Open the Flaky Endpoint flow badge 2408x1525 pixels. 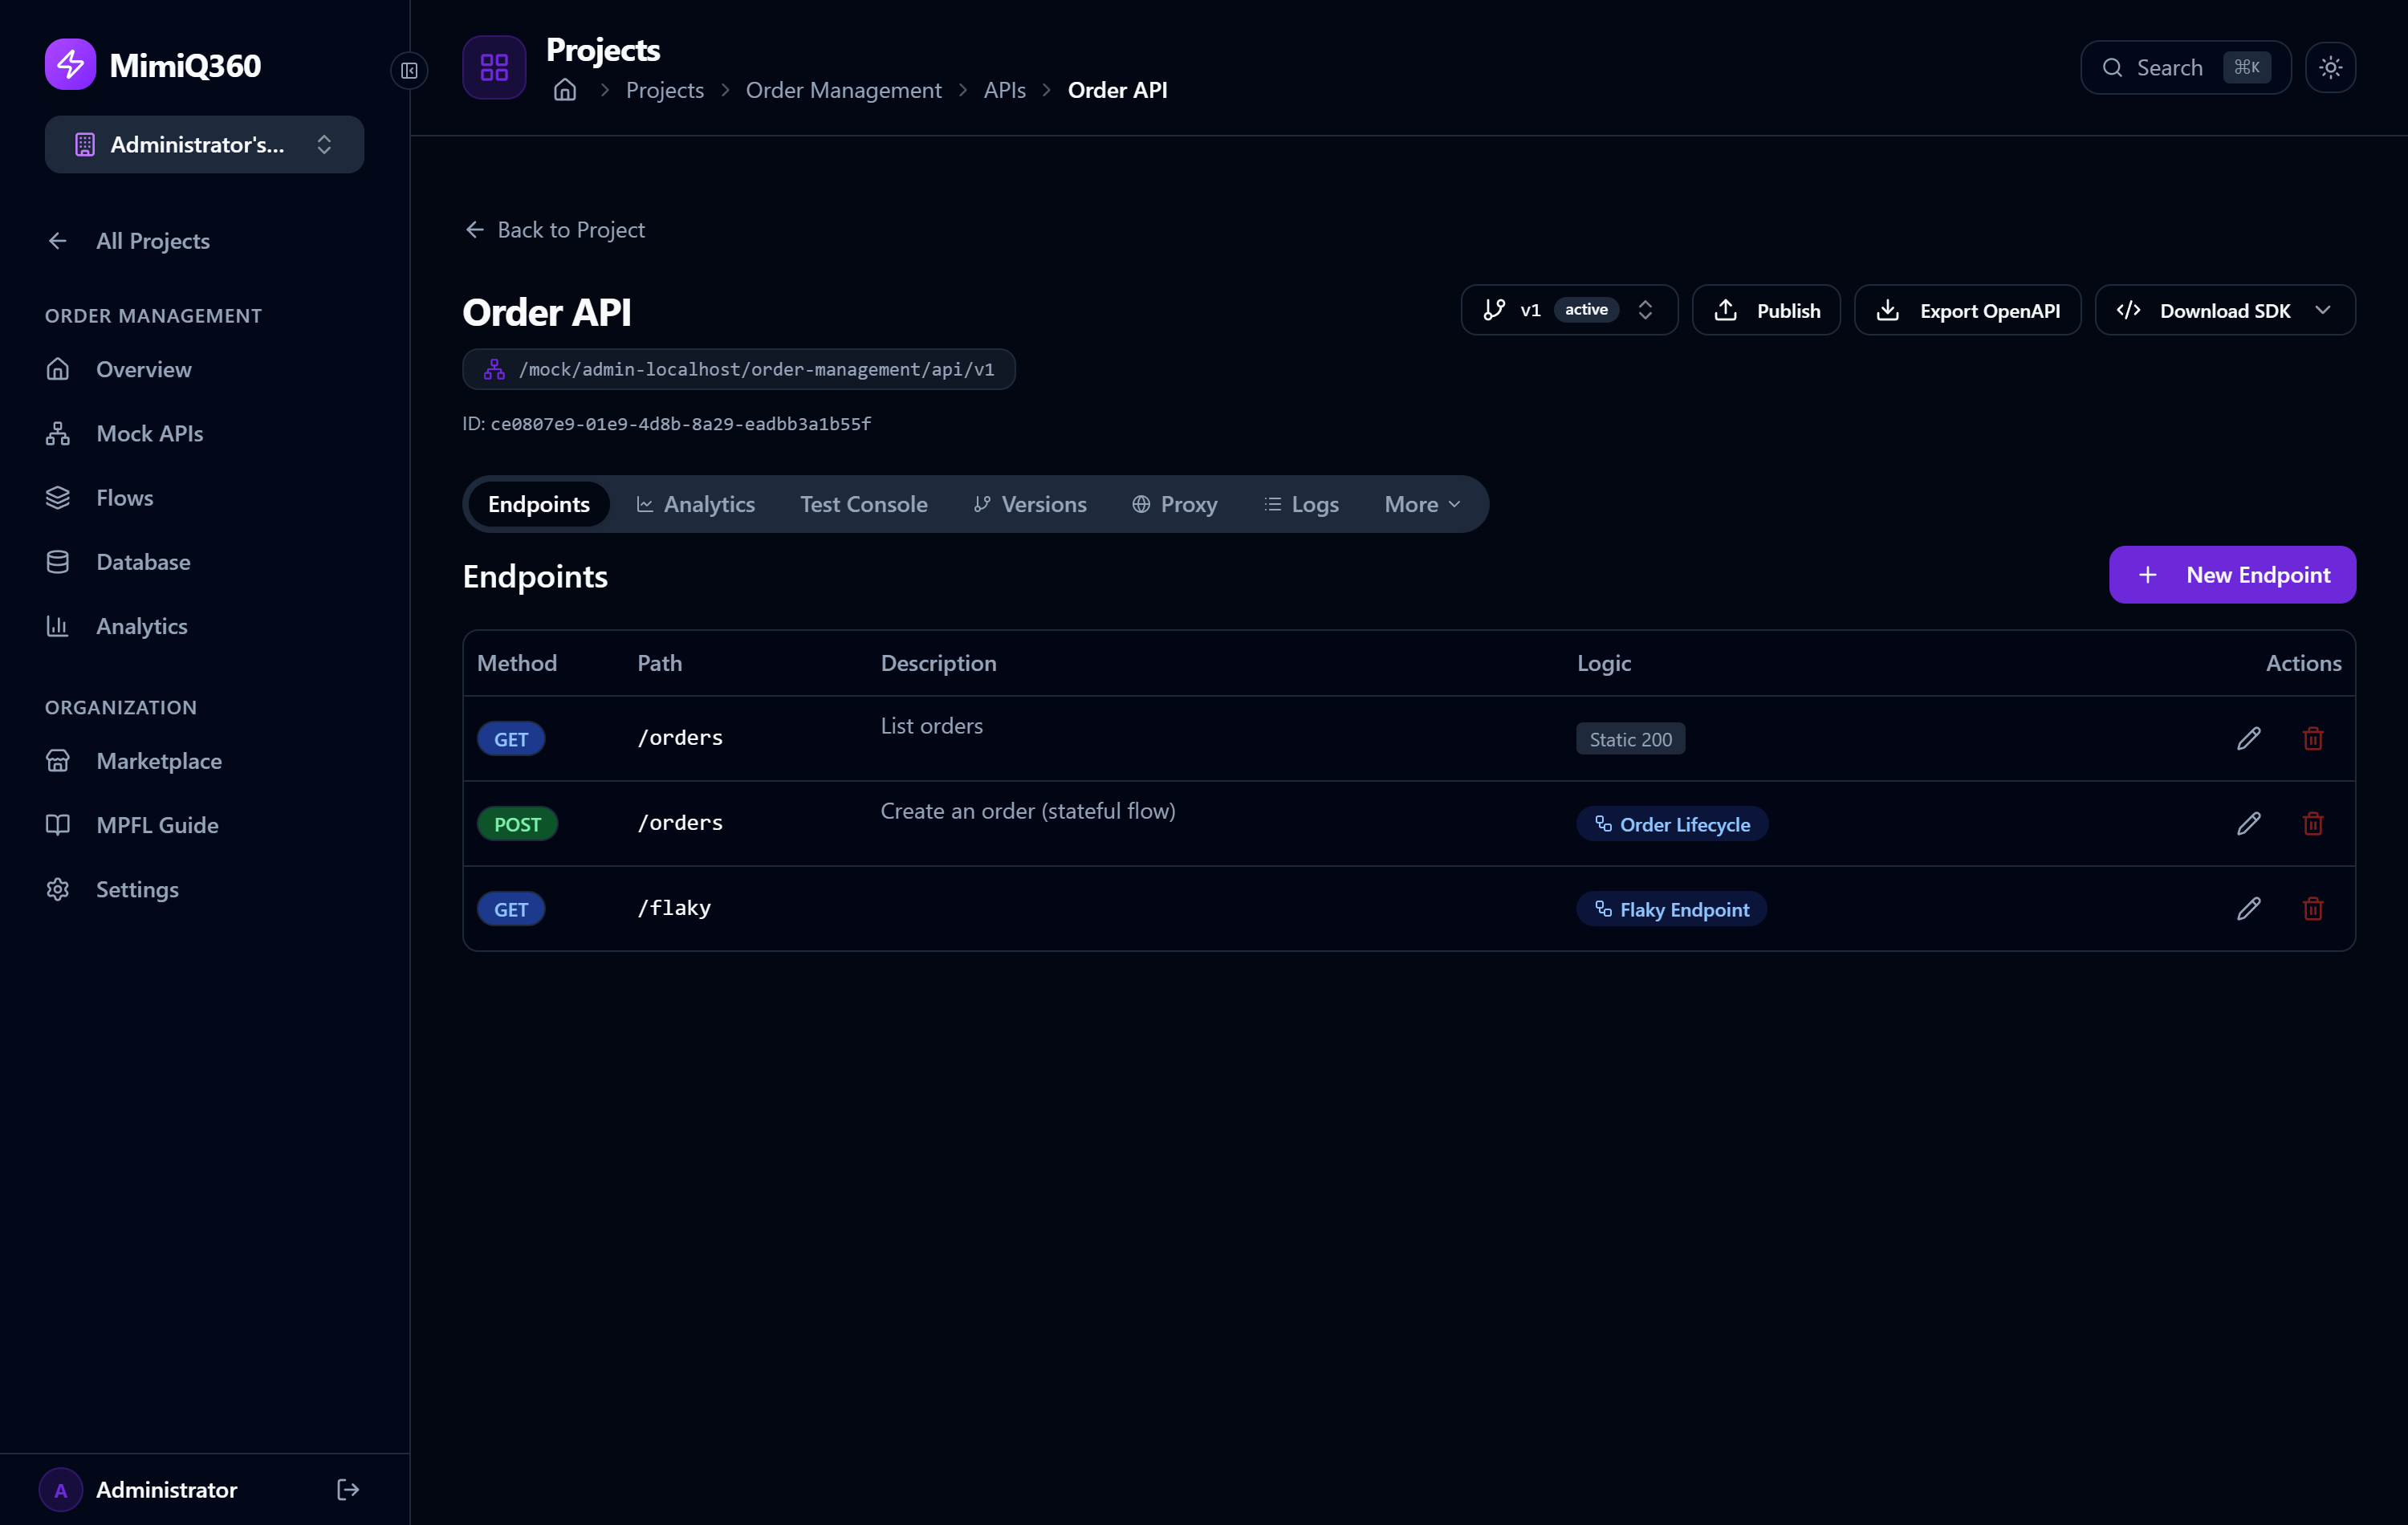[x=1671, y=909]
